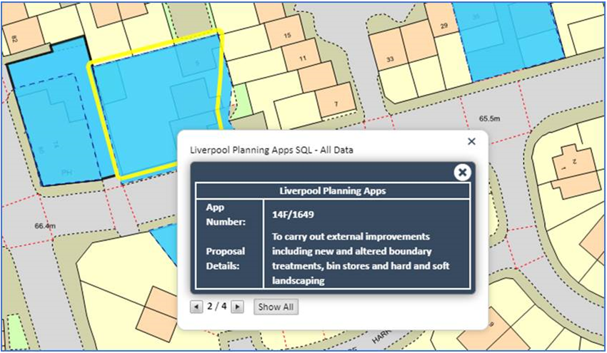Dismiss the dark planning apps details card
This screenshot has height=353, width=607.
click(462, 173)
